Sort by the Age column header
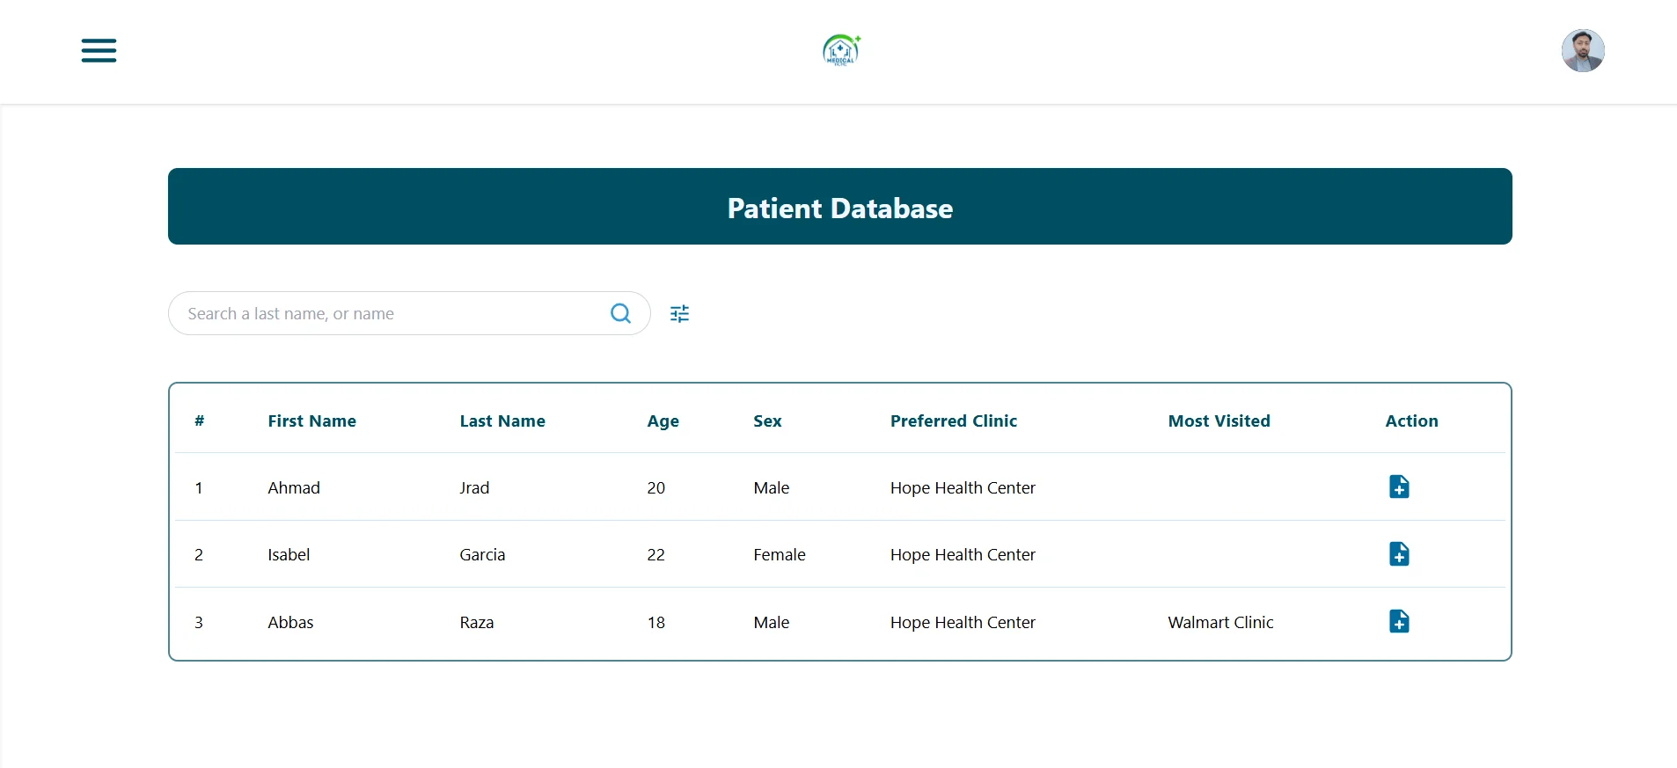This screenshot has width=1677, height=768. click(x=663, y=421)
